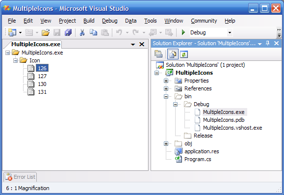
Task: Collapse the MultipleIcons.exe resource root node
Action: tap(7, 53)
